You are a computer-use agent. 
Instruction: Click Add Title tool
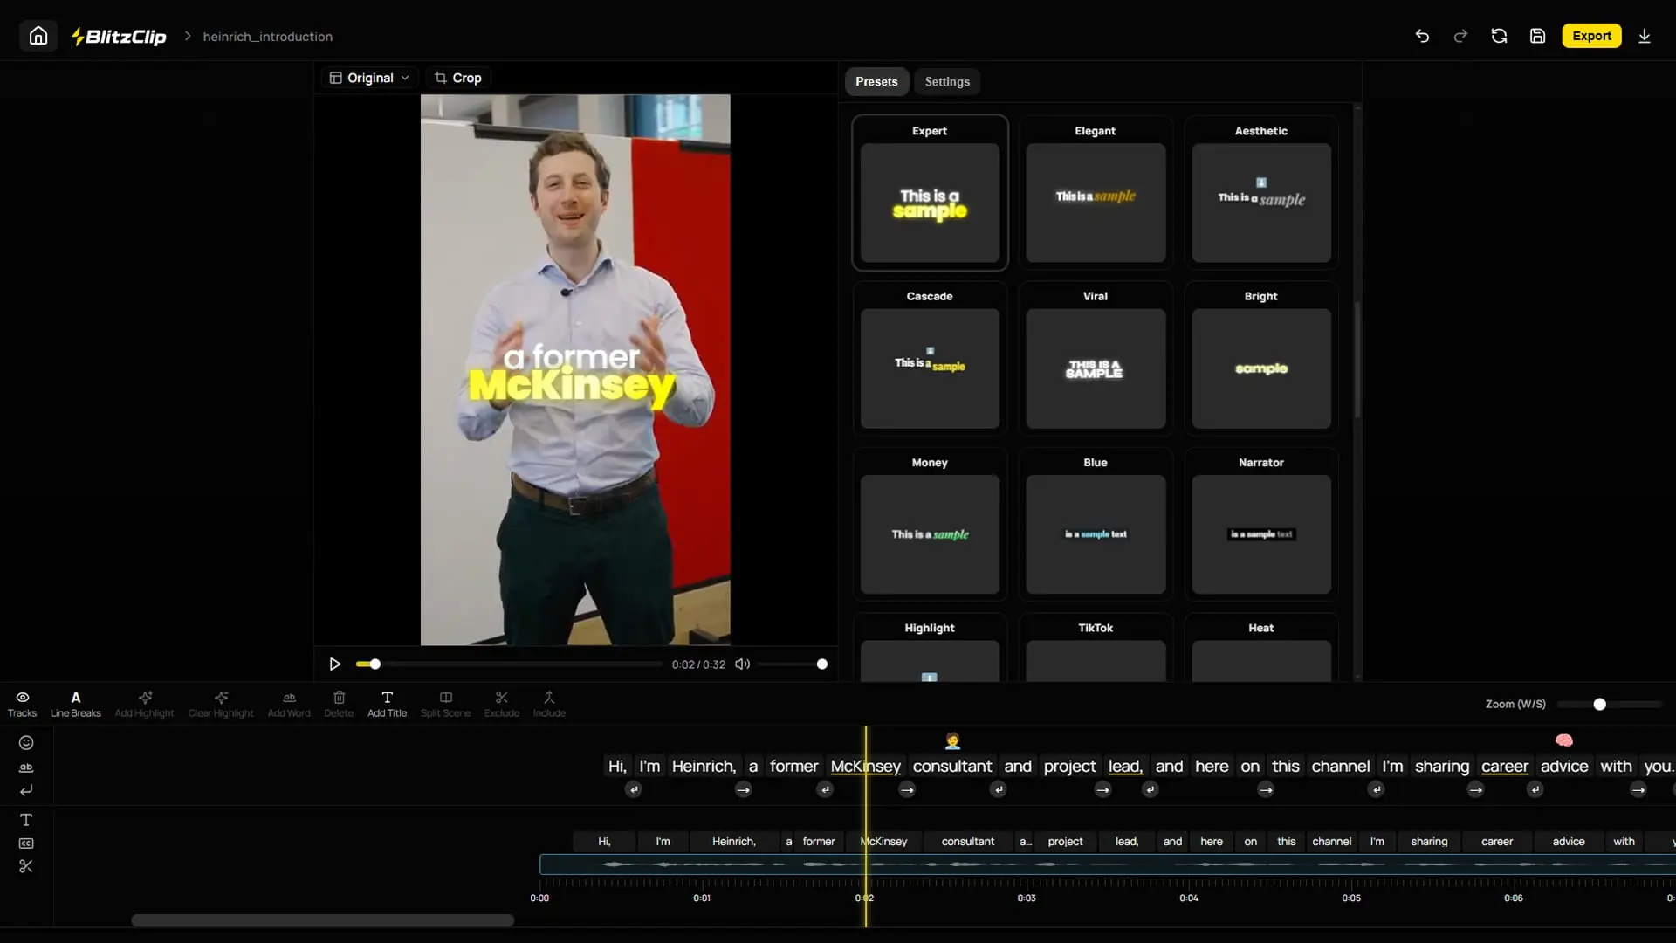pyautogui.click(x=388, y=704)
